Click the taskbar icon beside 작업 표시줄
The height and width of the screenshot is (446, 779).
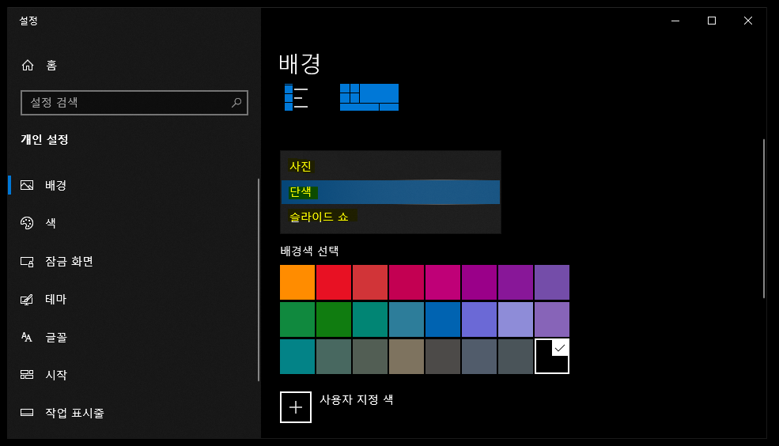pyautogui.click(x=27, y=412)
